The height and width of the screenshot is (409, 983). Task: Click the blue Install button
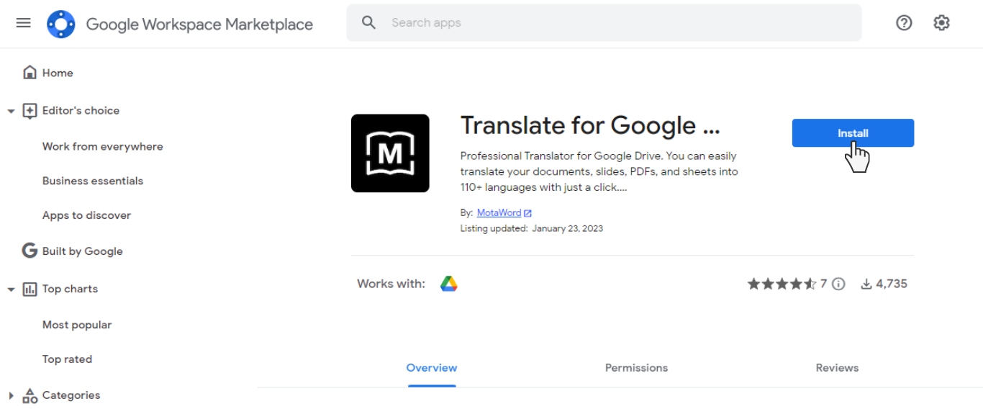tap(853, 133)
